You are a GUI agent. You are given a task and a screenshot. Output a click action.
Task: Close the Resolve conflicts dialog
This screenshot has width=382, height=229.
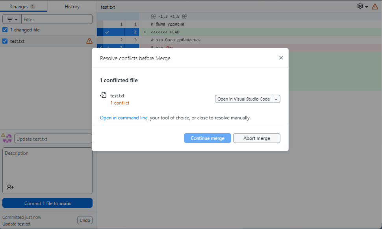(x=281, y=58)
